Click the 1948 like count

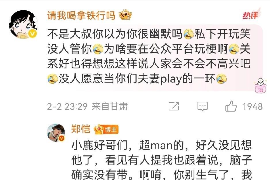click(x=252, y=106)
